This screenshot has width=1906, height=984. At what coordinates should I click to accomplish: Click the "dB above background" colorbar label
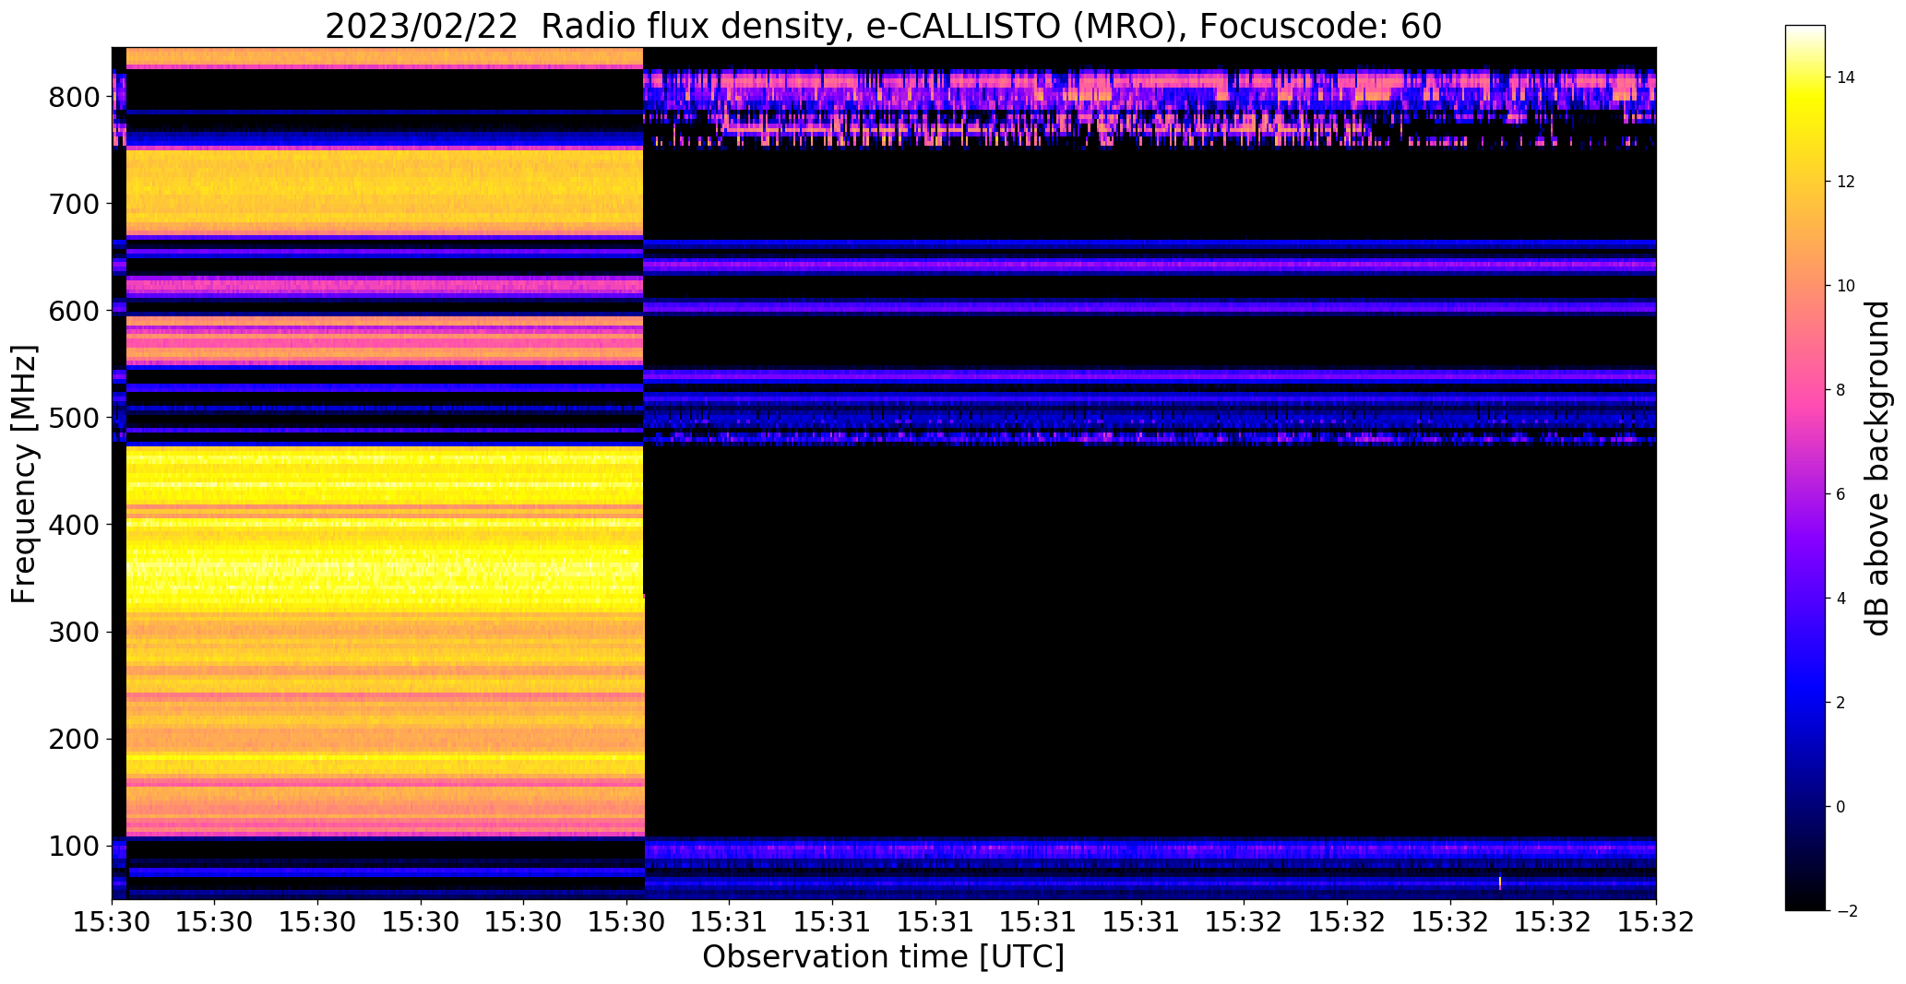(1877, 468)
